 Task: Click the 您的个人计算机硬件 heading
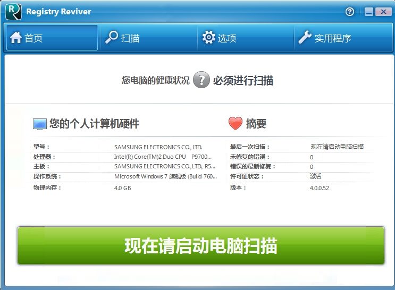94,124
